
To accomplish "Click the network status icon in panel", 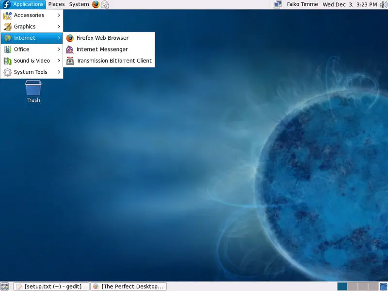I will point(277,4).
